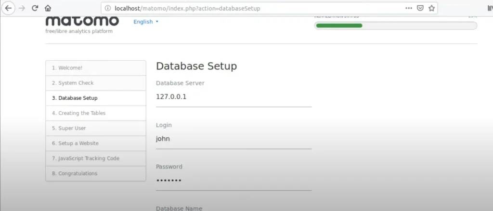This screenshot has height=211, width=493.
Task: Click the Database Server label
Action: coord(180,83)
